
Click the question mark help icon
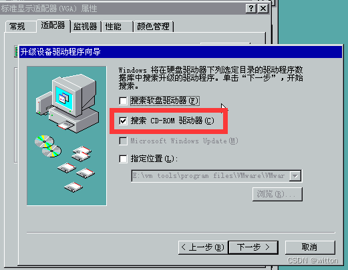pyautogui.click(x=251, y=9)
